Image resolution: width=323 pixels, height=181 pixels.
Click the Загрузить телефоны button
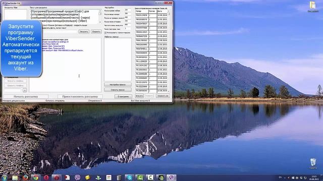pyautogui.click(x=15, y=81)
